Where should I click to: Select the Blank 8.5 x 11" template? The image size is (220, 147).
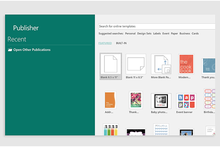(111, 66)
